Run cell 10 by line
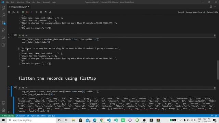The image size is (219, 123). [x=23, y=36]
